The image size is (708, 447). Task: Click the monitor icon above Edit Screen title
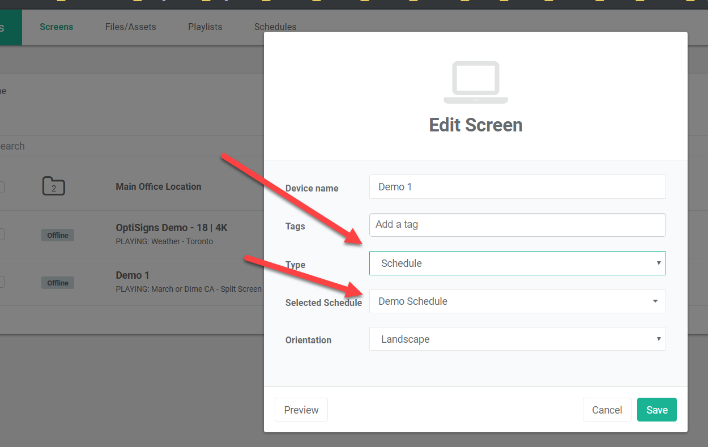click(475, 82)
